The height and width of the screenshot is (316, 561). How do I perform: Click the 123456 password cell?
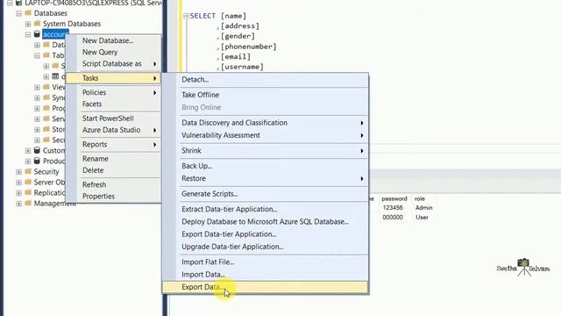click(393, 208)
